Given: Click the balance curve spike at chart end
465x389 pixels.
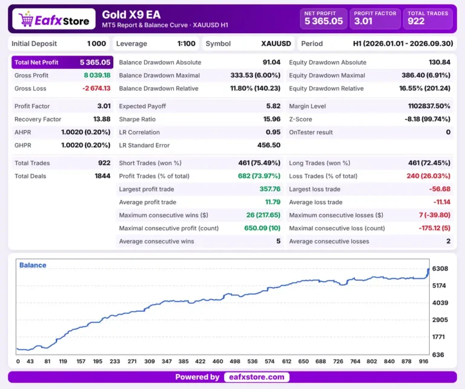Looking at the screenshot, I should pyautogui.click(x=428, y=272).
